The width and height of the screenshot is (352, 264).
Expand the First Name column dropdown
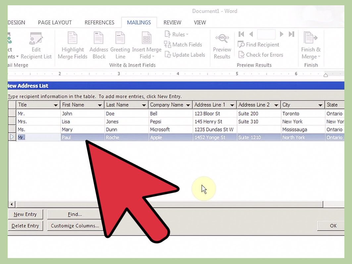100,105
